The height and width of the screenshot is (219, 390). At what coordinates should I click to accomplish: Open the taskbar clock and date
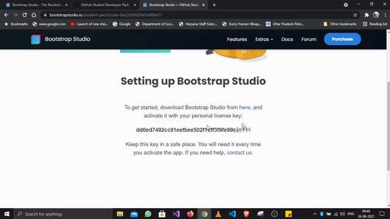(366, 214)
